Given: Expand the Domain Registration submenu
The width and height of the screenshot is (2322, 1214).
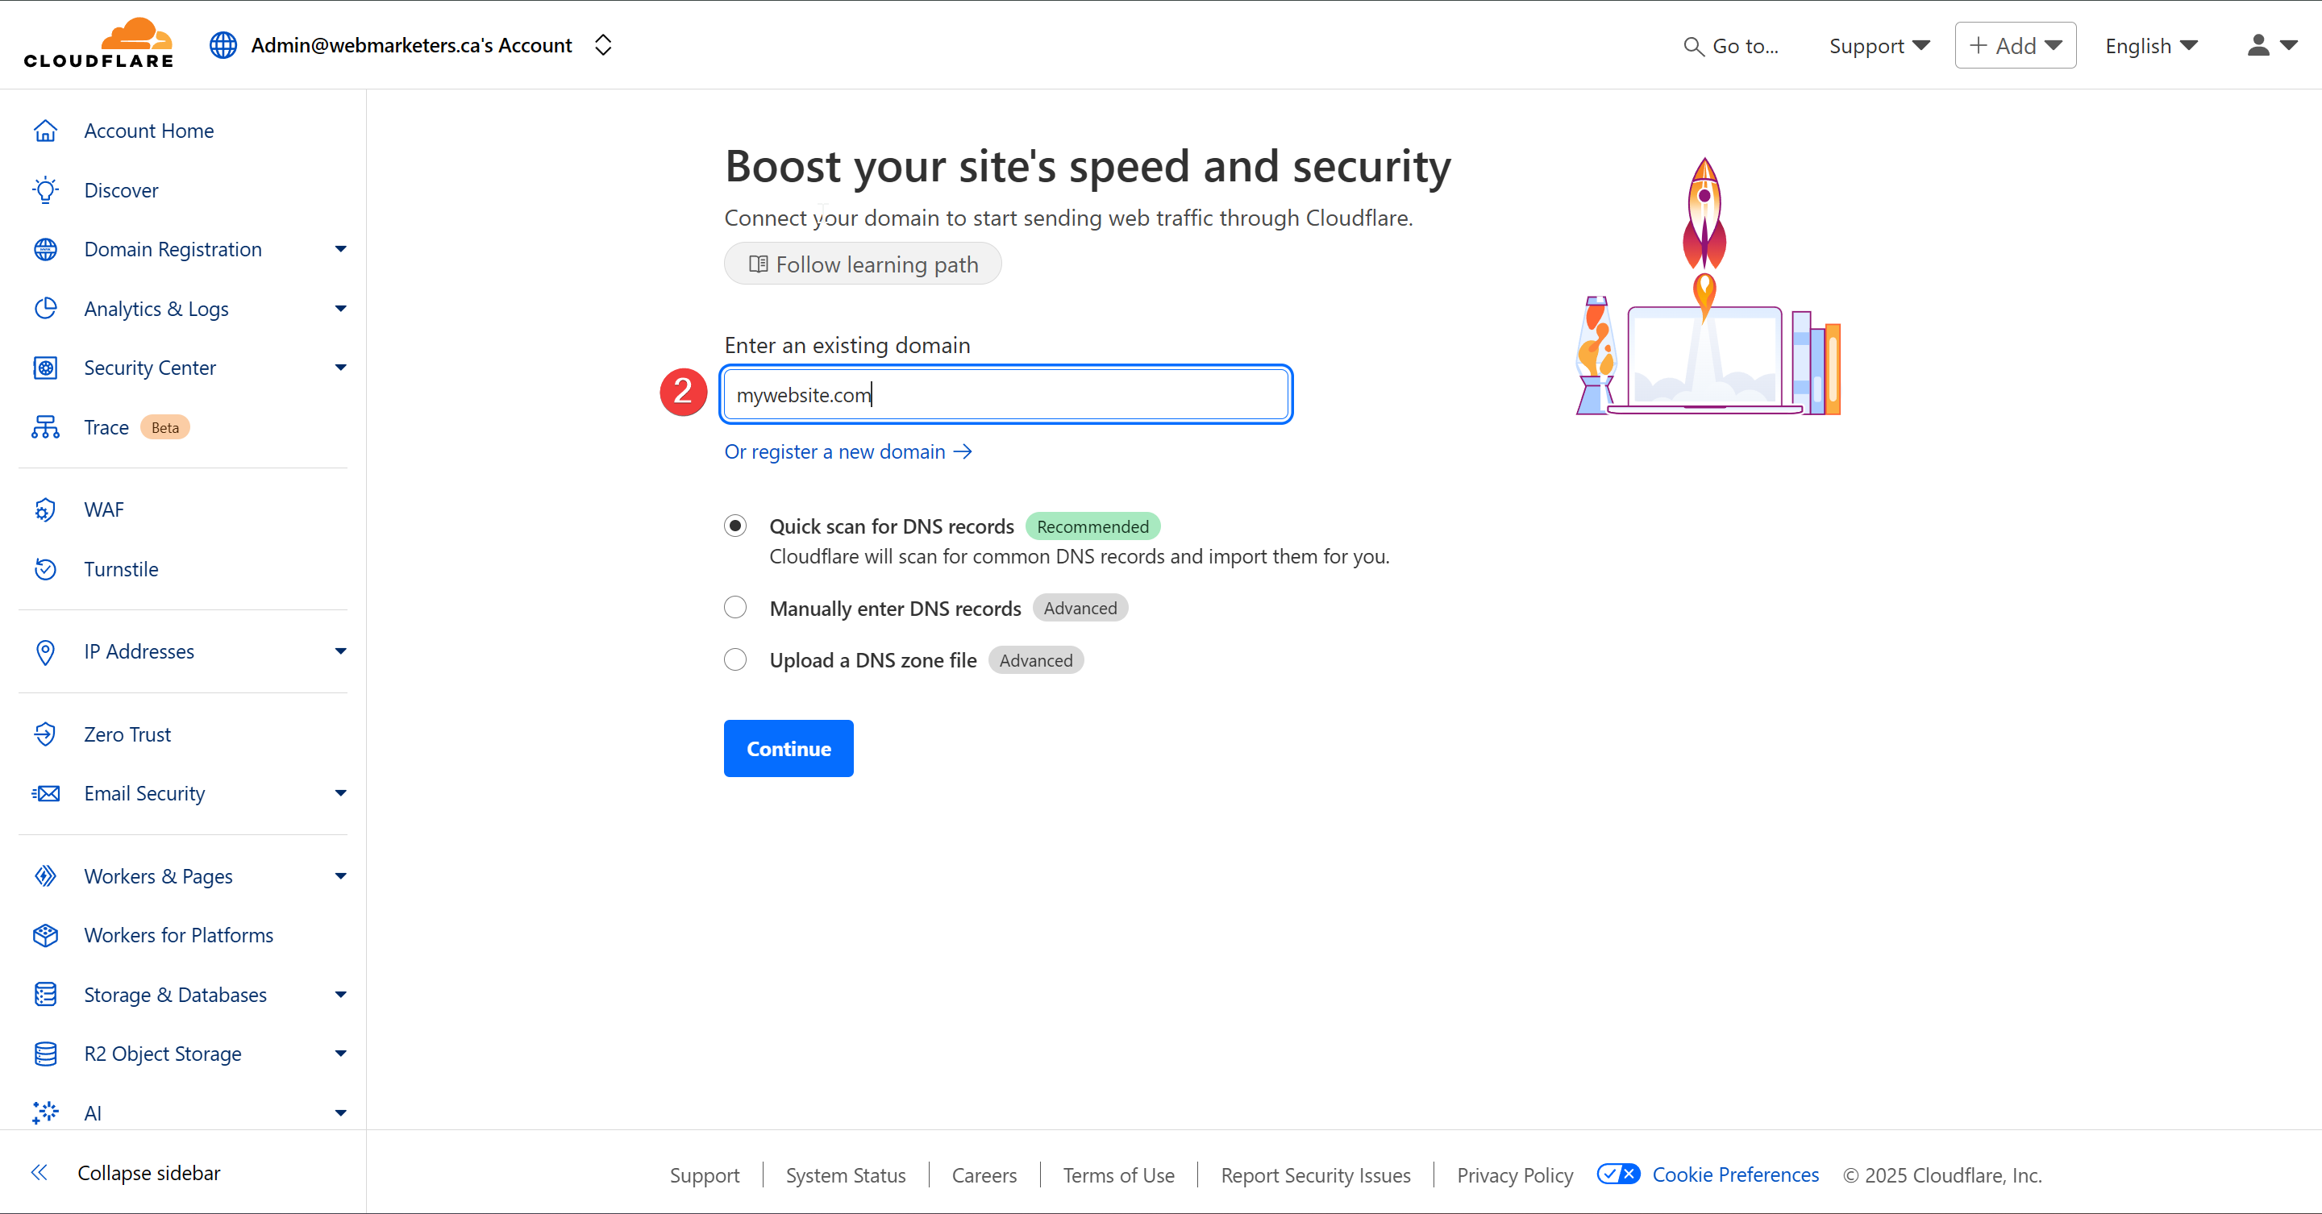Looking at the screenshot, I should (341, 250).
